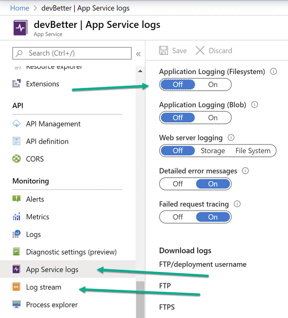The image size is (288, 318).
Task: Collapse the sidebar with double chevron
Action: [x=138, y=54]
